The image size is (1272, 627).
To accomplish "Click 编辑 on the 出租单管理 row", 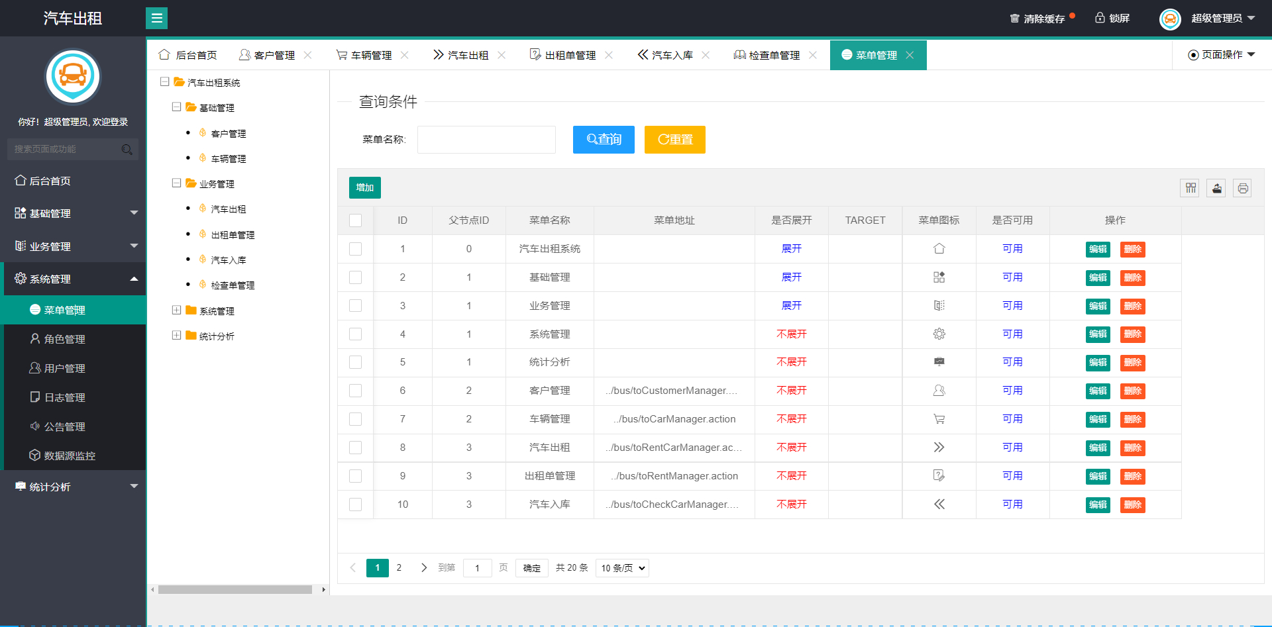I will (x=1097, y=476).
